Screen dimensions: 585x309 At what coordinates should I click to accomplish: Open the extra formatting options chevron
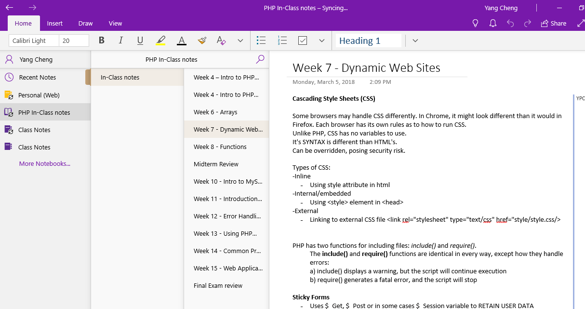(x=240, y=40)
